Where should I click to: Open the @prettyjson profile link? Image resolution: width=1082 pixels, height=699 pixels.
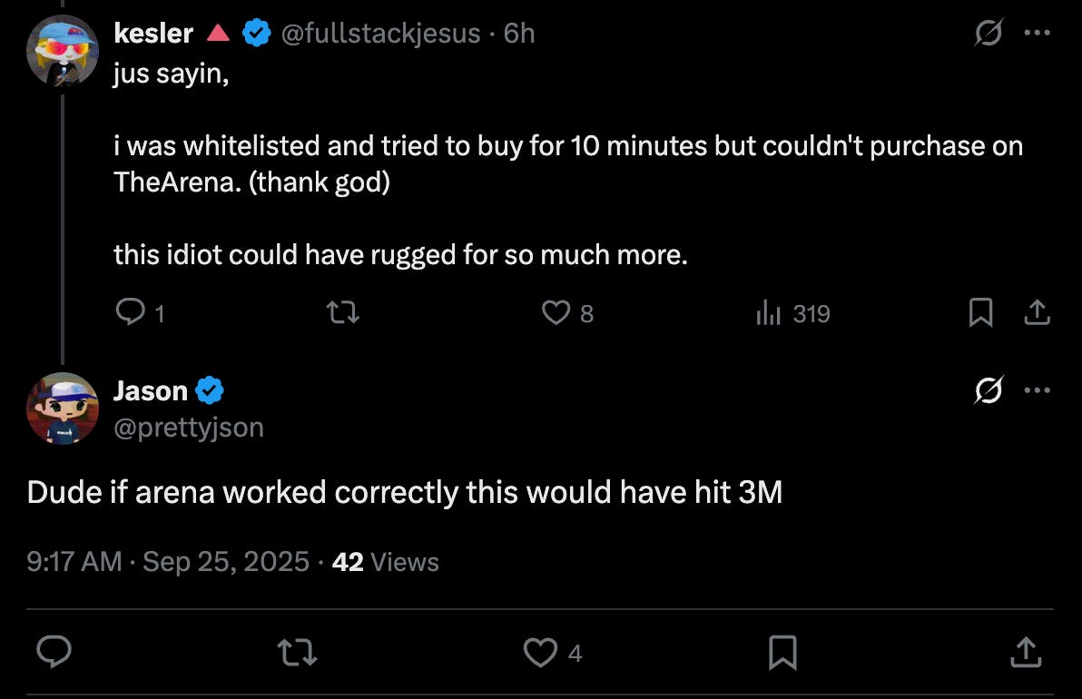[x=188, y=427]
